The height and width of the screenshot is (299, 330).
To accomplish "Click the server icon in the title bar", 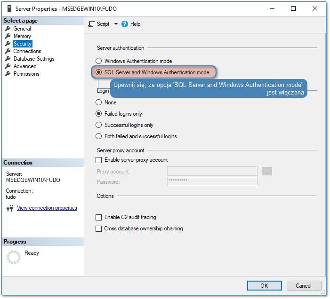I will [x=9, y=8].
